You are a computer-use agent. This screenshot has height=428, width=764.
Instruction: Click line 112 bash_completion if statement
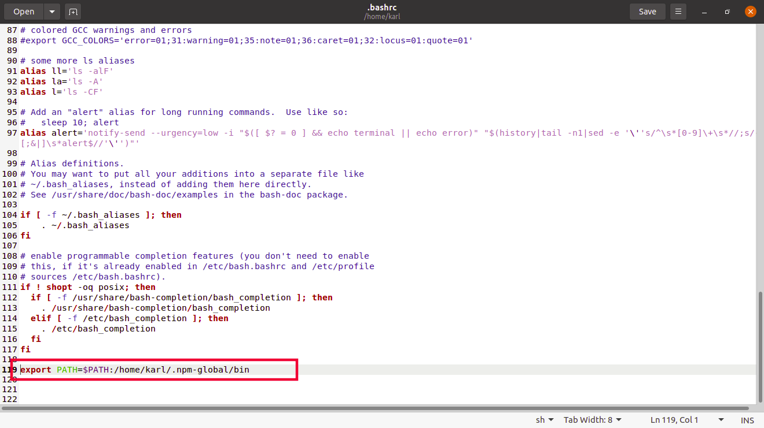[182, 297]
